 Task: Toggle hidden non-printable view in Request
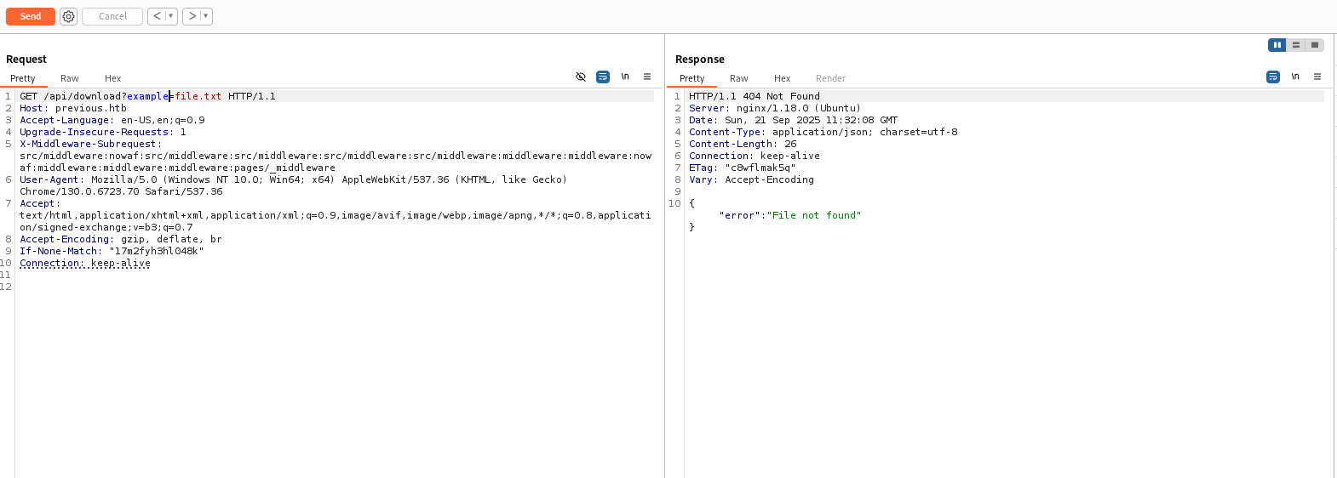(581, 77)
